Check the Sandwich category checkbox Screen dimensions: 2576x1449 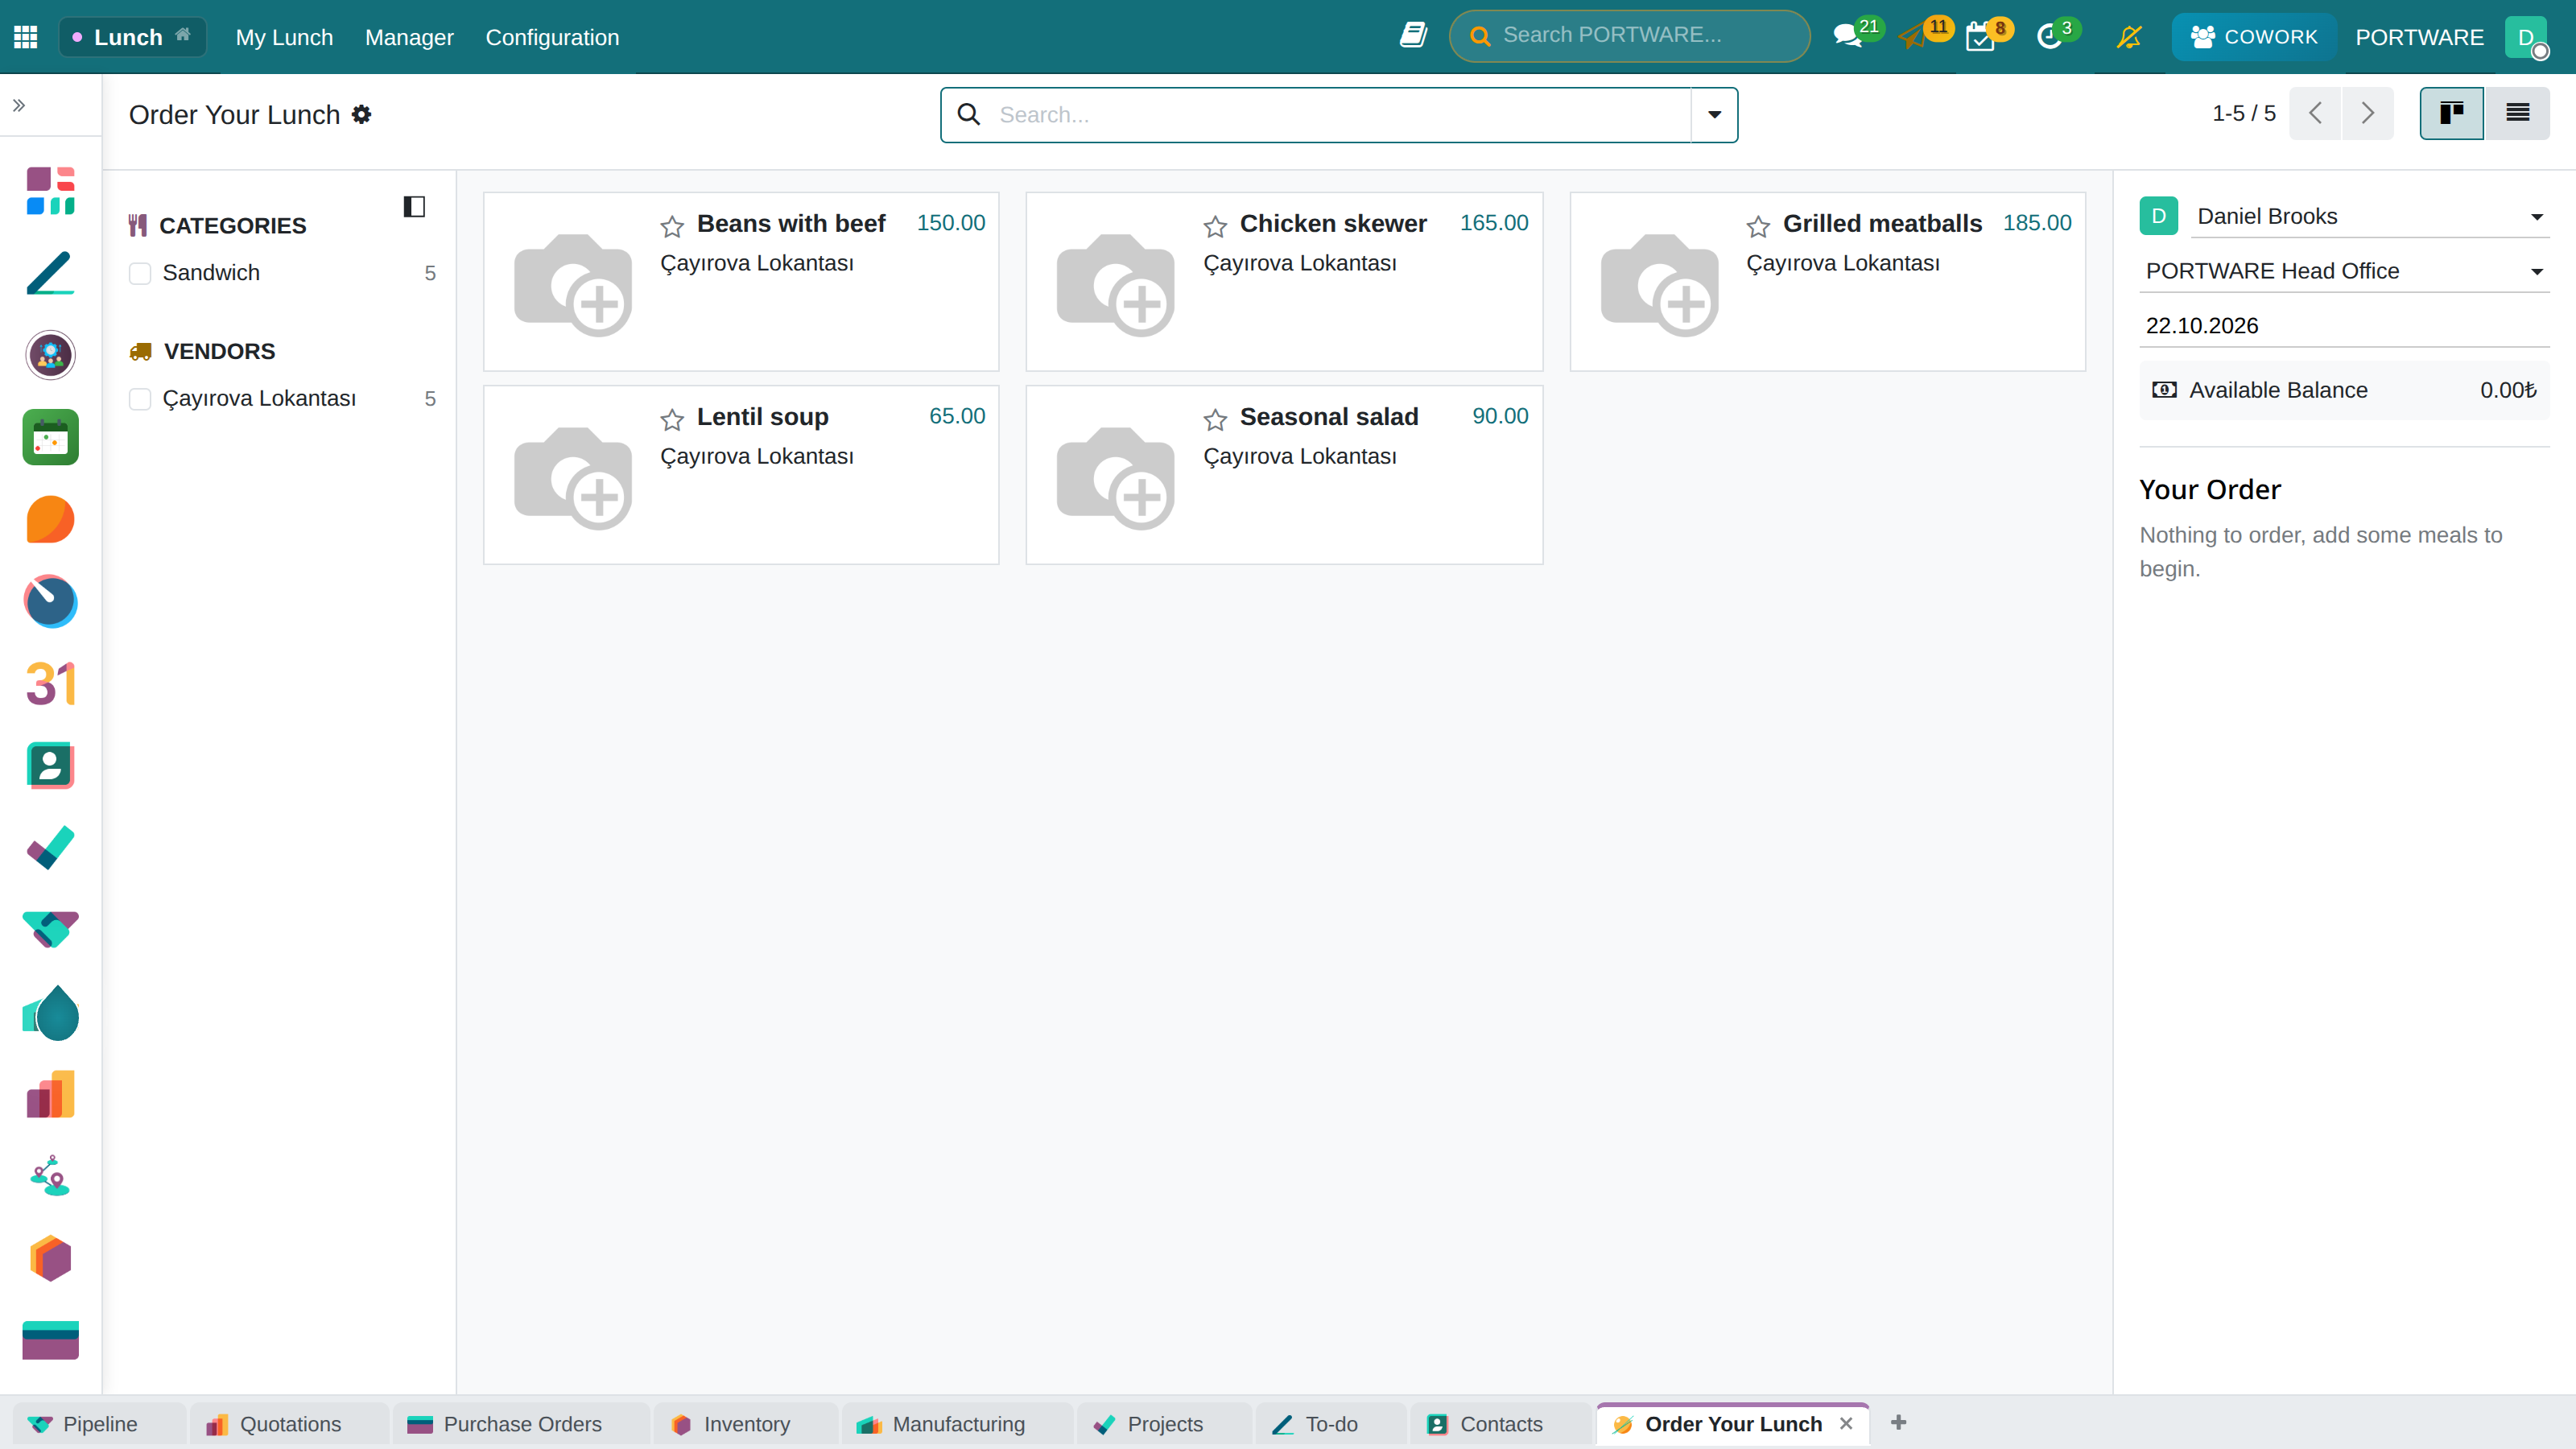[x=140, y=273]
